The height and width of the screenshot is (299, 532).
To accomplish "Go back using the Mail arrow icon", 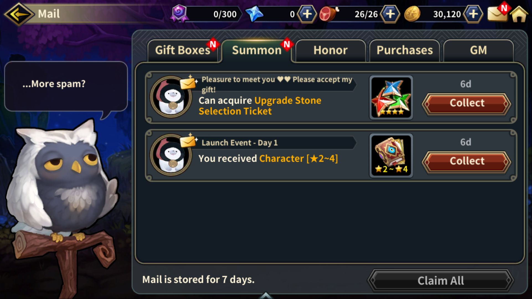I will [19, 14].
